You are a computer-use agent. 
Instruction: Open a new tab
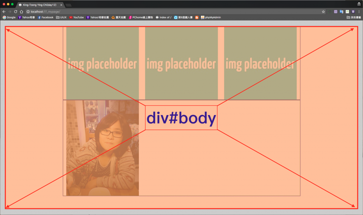click(x=68, y=5)
